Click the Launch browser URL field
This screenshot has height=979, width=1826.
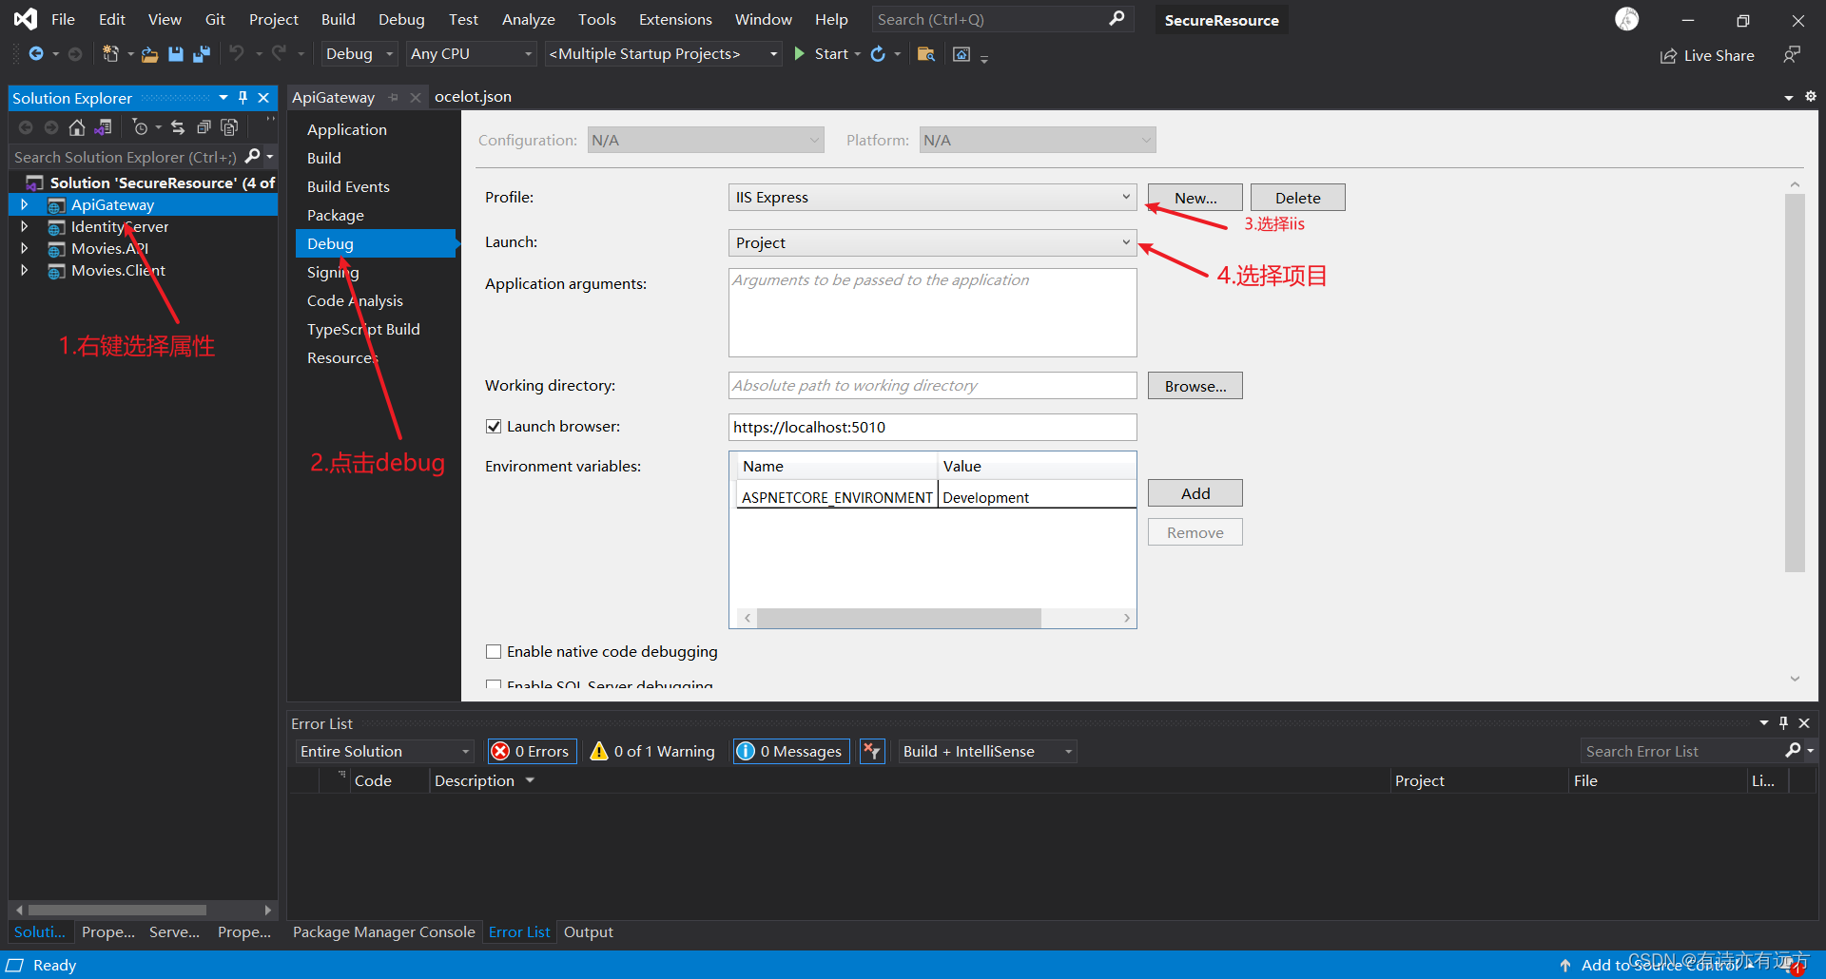932,427
